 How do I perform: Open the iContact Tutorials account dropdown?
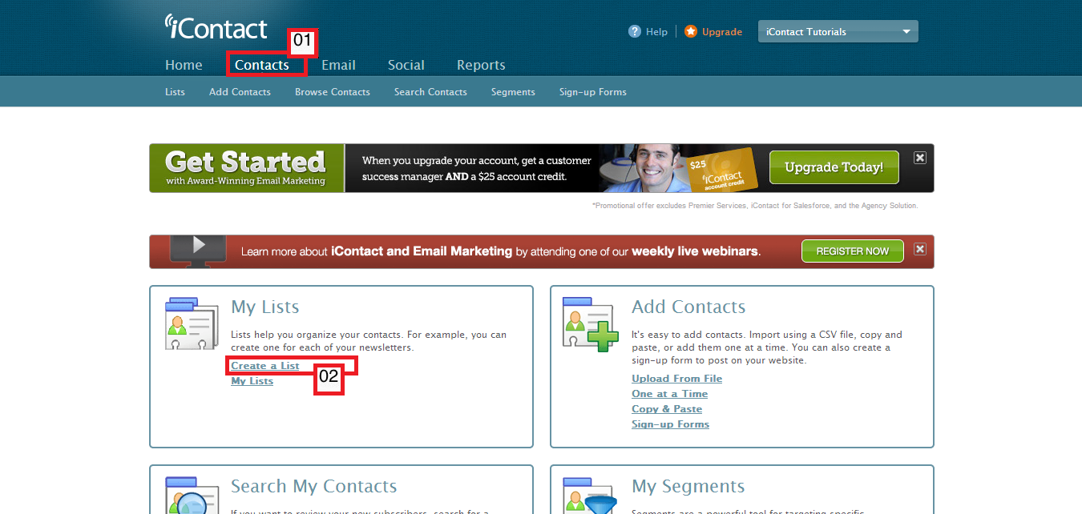point(838,31)
